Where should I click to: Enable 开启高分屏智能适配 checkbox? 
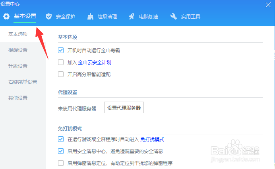[61, 74]
